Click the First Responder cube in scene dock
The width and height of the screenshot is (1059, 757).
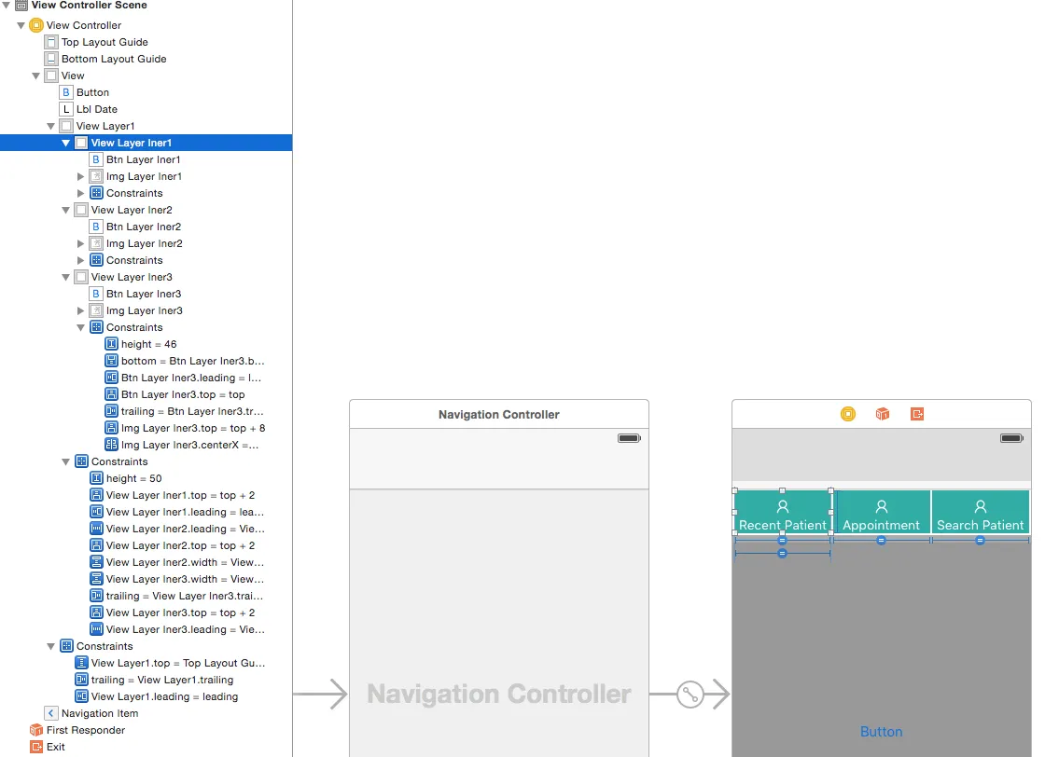[x=883, y=414]
